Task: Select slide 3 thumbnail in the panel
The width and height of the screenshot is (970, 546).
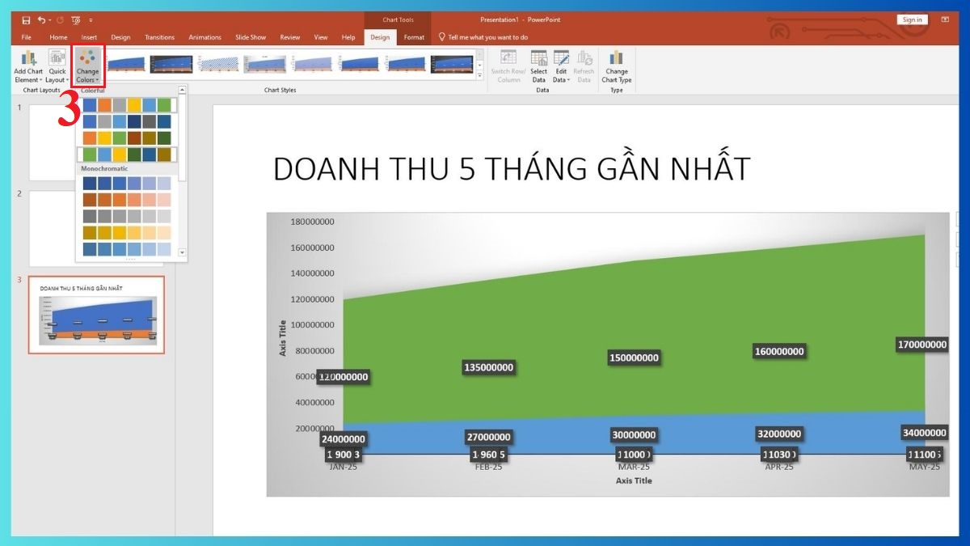Action: [x=95, y=314]
